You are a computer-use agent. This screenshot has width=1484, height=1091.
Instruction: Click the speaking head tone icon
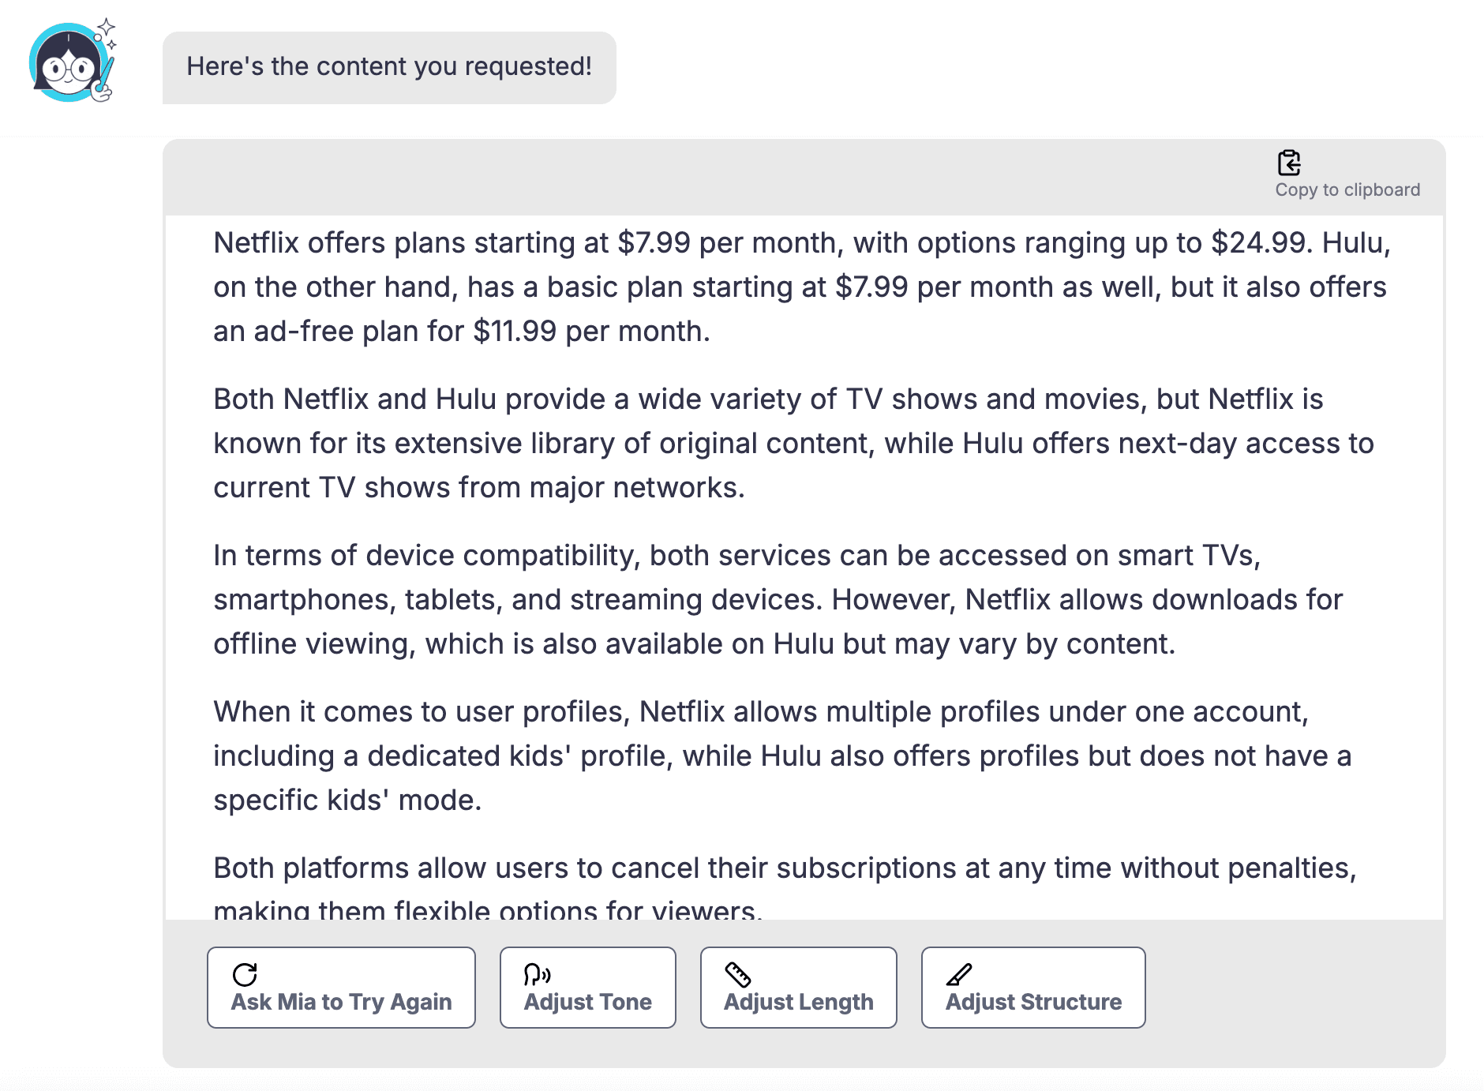pos(537,975)
